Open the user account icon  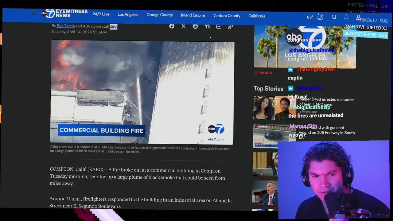[x=358, y=17]
